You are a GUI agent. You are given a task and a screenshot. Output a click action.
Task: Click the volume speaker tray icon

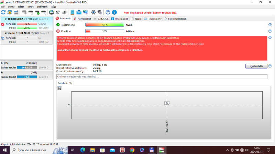[246, 150]
